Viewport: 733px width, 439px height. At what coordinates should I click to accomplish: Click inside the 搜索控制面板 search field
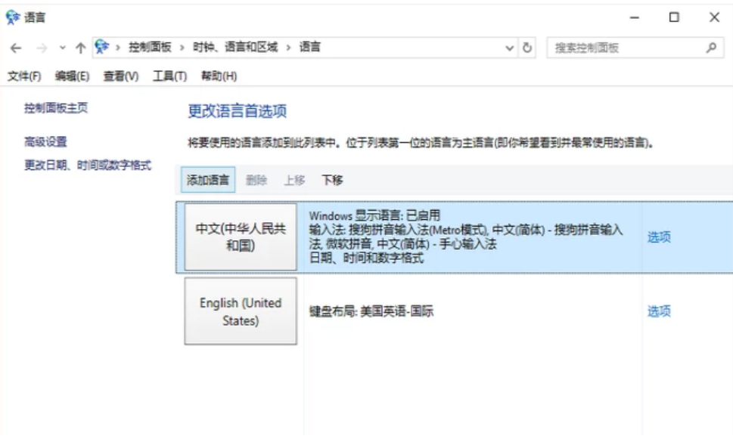pos(613,47)
